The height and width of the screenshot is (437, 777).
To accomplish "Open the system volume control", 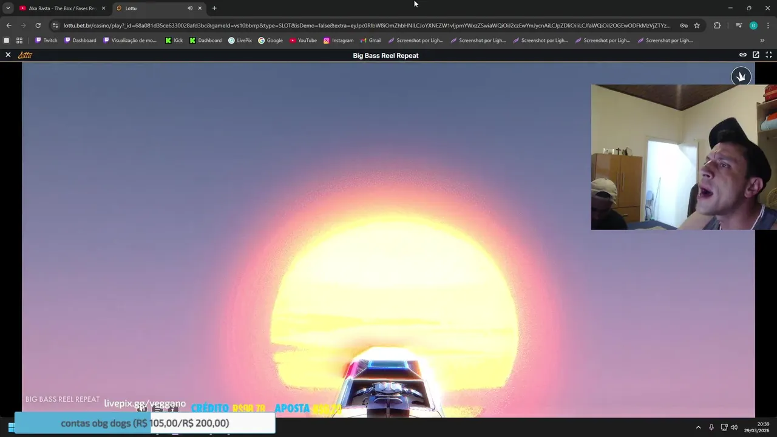I will click(x=734, y=427).
